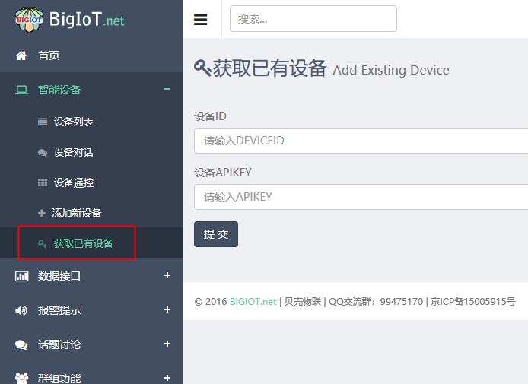Click the speaker icon beside 报警提示
528x384 pixels.
[x=21, y=310]
